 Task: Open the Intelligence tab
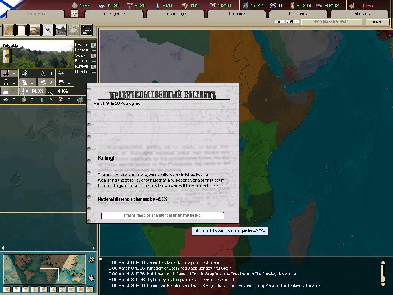pos(114,14)
